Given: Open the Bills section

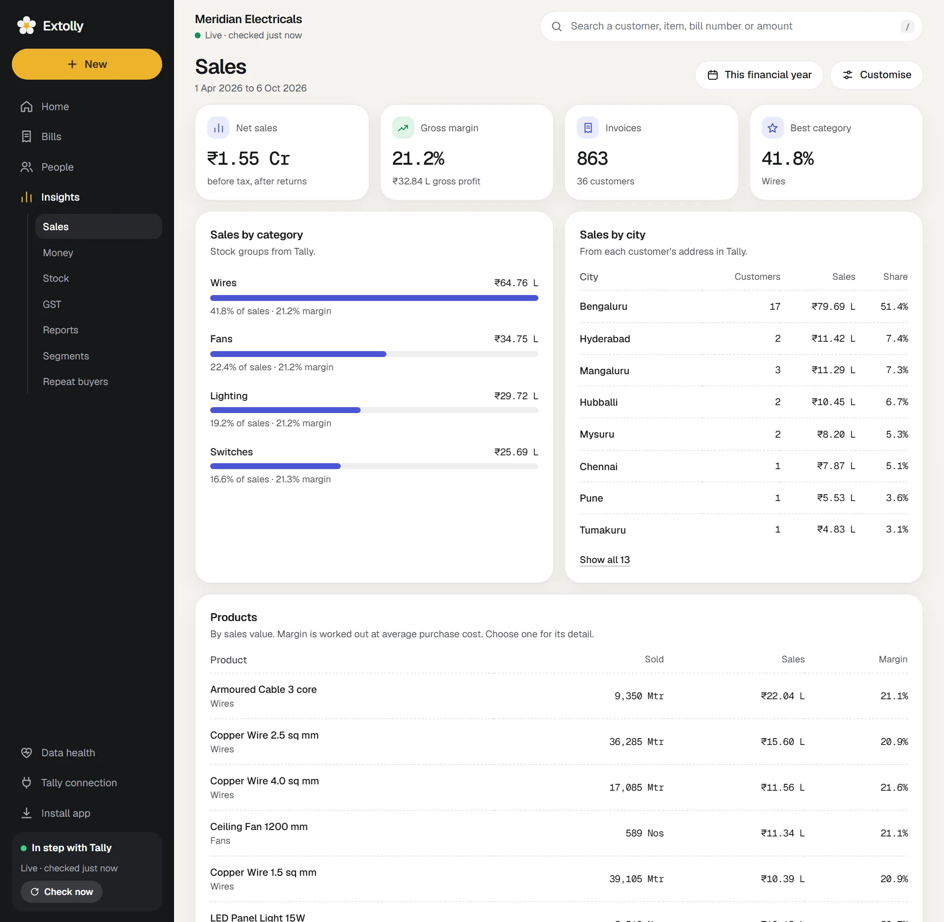Looking at the screenshot, I should (87, 137).
